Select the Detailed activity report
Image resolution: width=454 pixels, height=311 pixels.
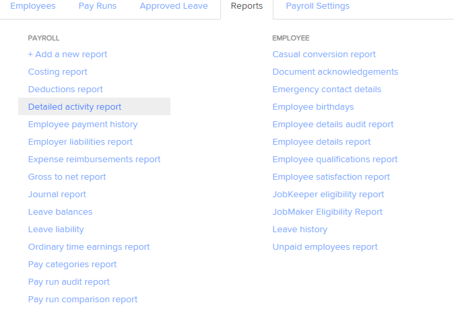[75, 107]
